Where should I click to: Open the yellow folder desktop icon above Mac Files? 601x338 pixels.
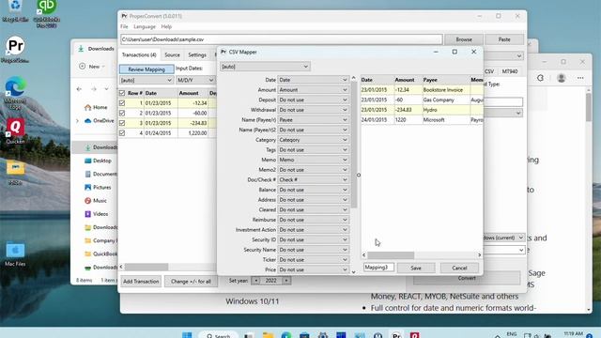pyautogui.click(x=15, y=171)
